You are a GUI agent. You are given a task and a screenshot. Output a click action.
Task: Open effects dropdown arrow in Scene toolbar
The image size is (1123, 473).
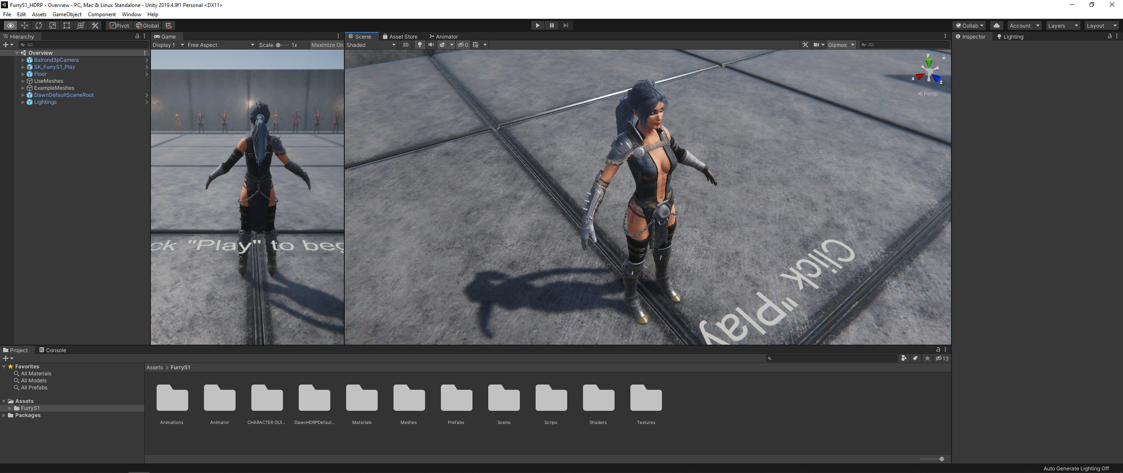[x=451, y=45]
